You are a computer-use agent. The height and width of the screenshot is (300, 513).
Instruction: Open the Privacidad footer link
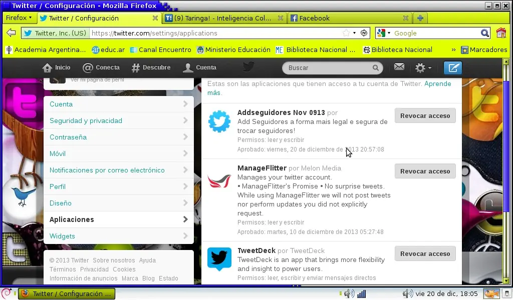[x=94, y=269]
